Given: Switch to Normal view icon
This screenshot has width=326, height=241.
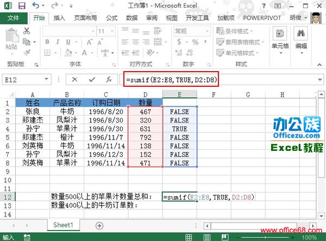Looking at the screenshot, I should pyautogui.click(x=189, y=237).
